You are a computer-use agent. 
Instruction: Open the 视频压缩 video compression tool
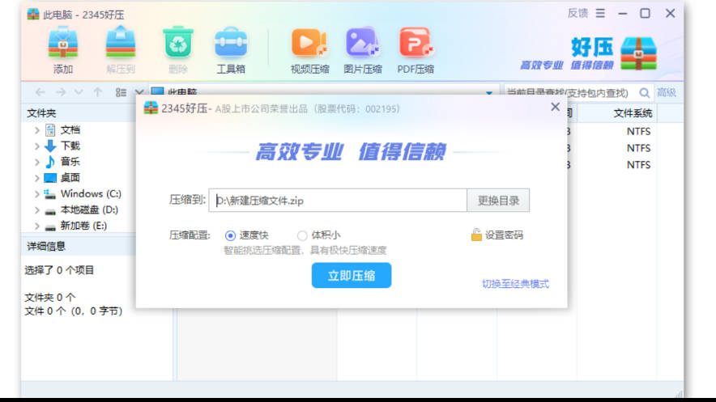[x=309, y=43]
